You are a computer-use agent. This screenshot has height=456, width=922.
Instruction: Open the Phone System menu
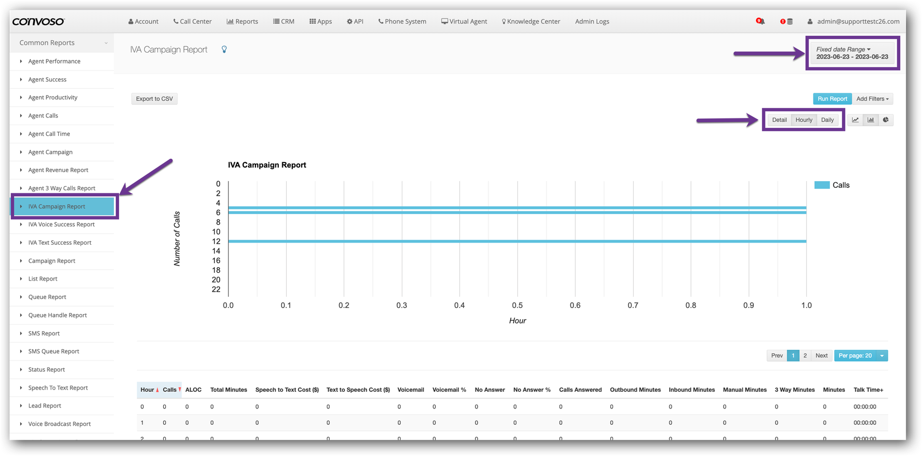click(402, 22)
